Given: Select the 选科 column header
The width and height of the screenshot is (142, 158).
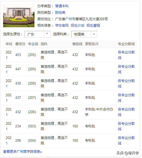Looking at the screenshot, I should 44,44.
